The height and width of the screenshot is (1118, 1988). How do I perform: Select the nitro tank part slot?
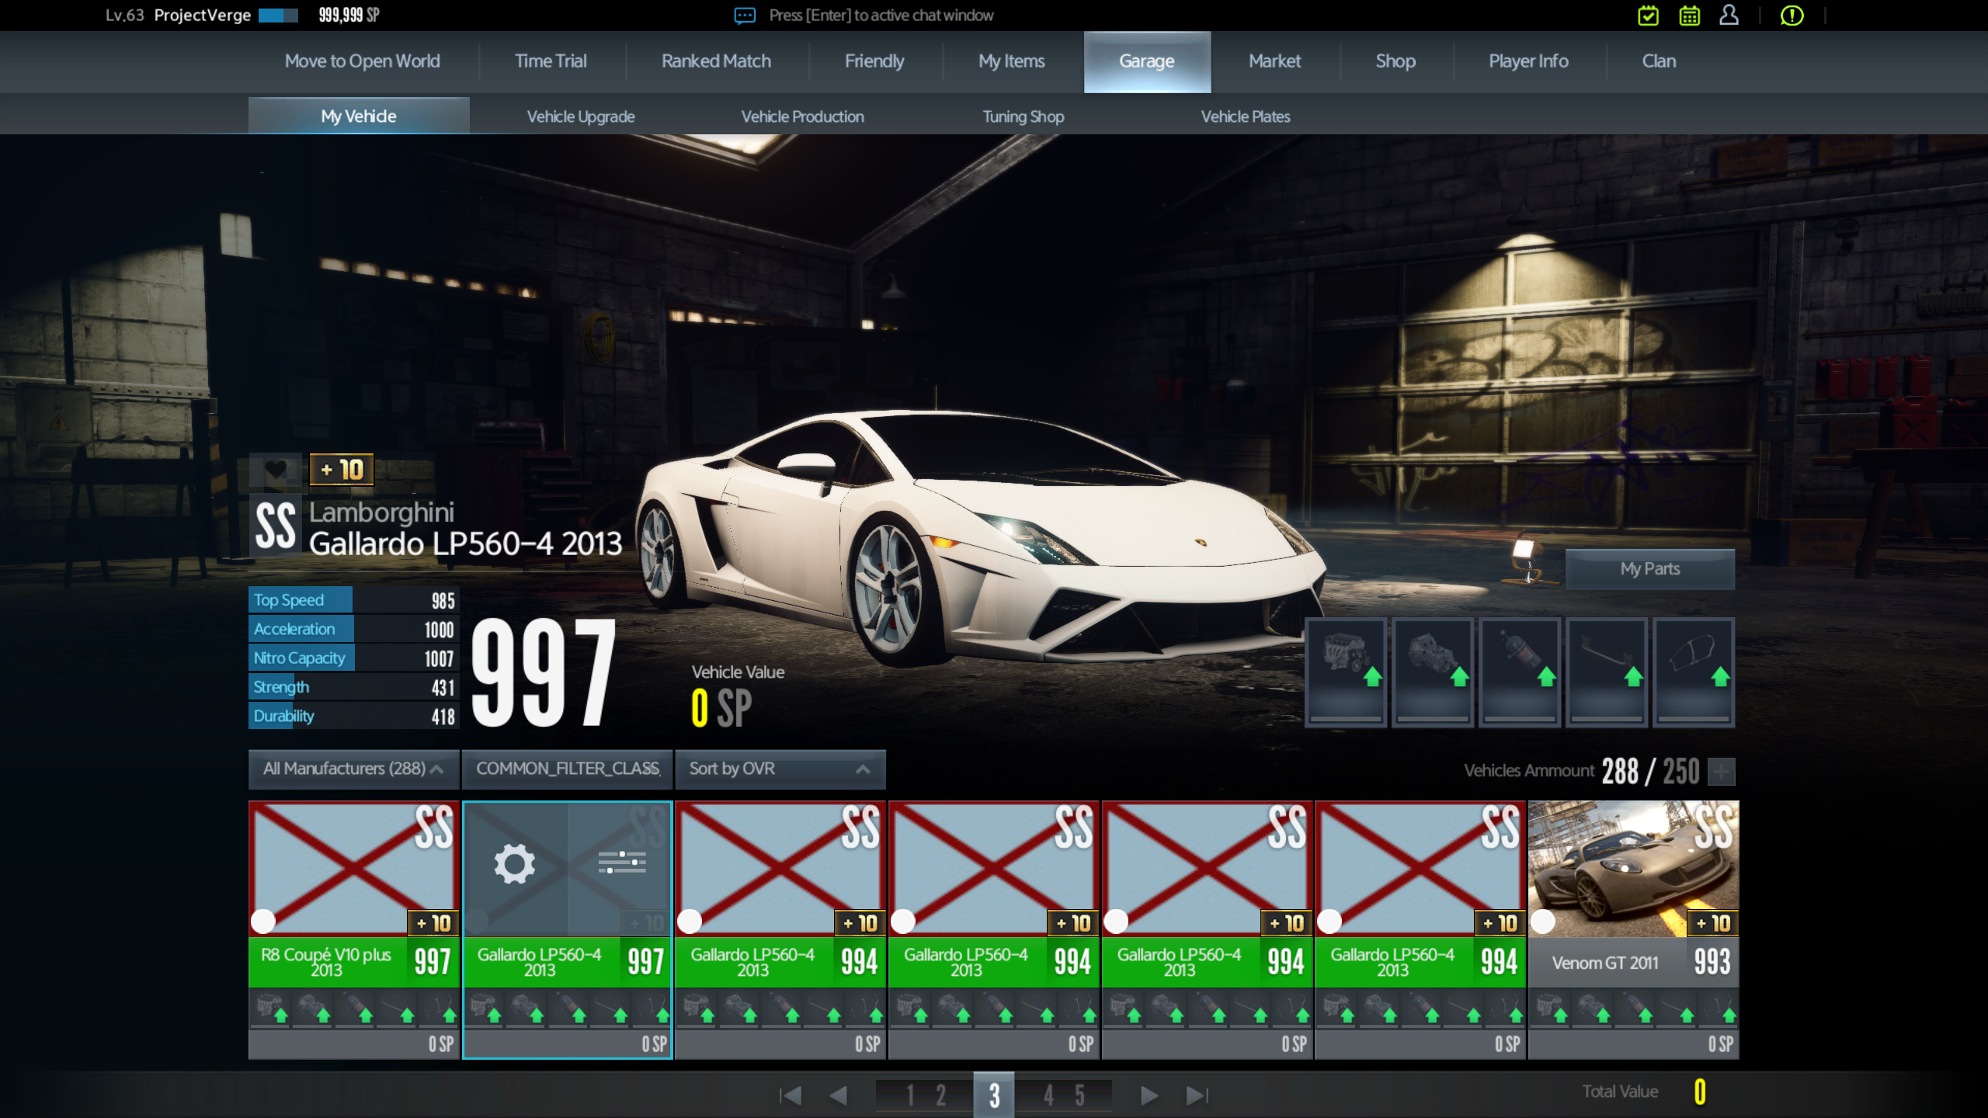pos(1520,672)
